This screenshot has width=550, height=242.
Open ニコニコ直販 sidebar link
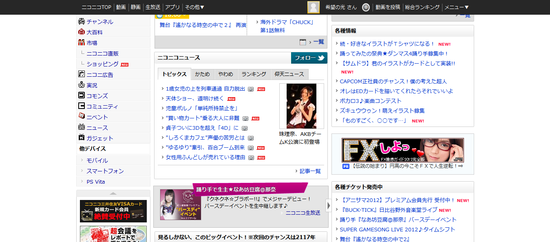pyautogui.click(x=103, y=53)
